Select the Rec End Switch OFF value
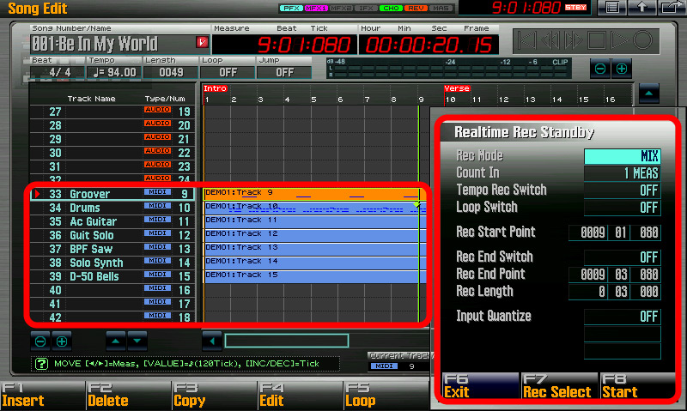The image size is (687, 411). click(622, 257)
